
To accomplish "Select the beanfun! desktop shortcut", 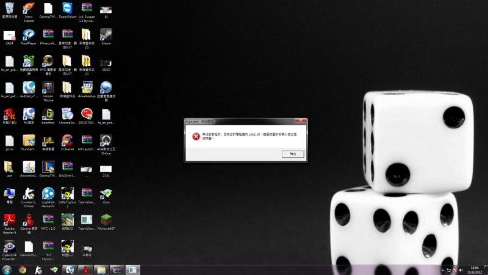I will click(x=48, y=114).
